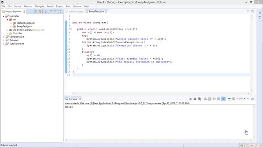Collapse the Examples project node
Screen dimensions: 263x148
coord(4,16)
